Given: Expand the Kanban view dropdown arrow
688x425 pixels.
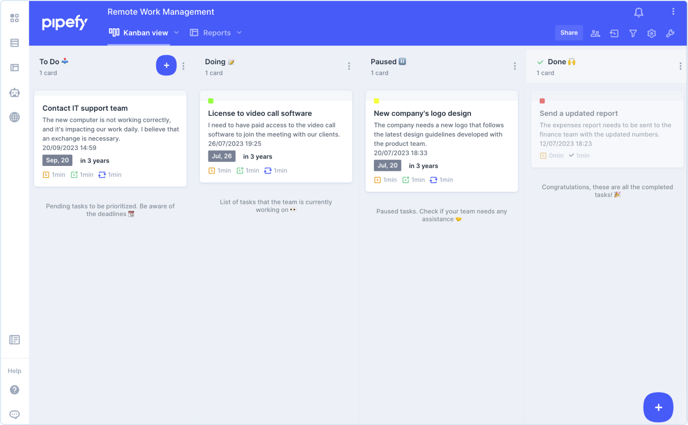Looking at the screenshot, I should (176, 32).
